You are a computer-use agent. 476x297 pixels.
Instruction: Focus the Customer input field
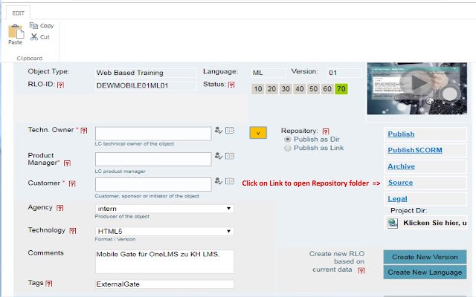[x=153, y=184]
